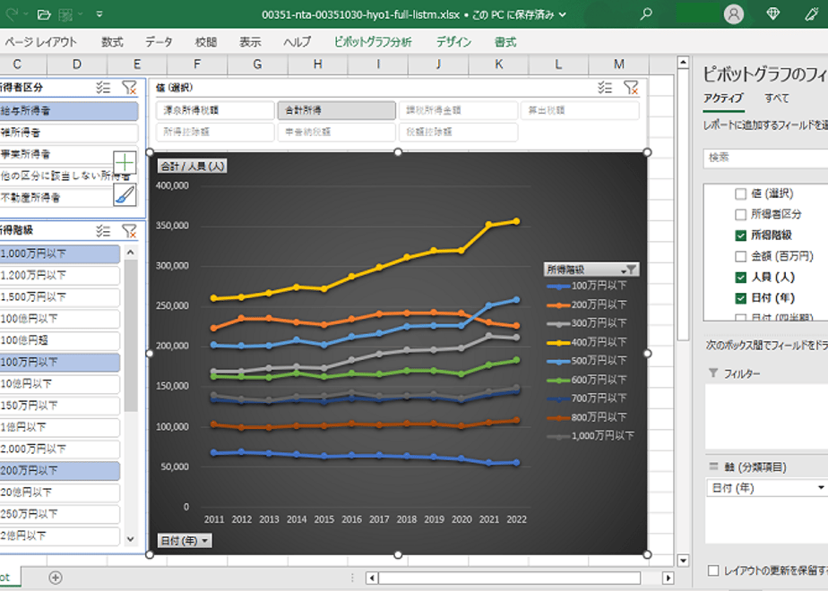Toggle the レイアウトの更新を保留する checkbox
828x591 pixels.
(713, 570)
